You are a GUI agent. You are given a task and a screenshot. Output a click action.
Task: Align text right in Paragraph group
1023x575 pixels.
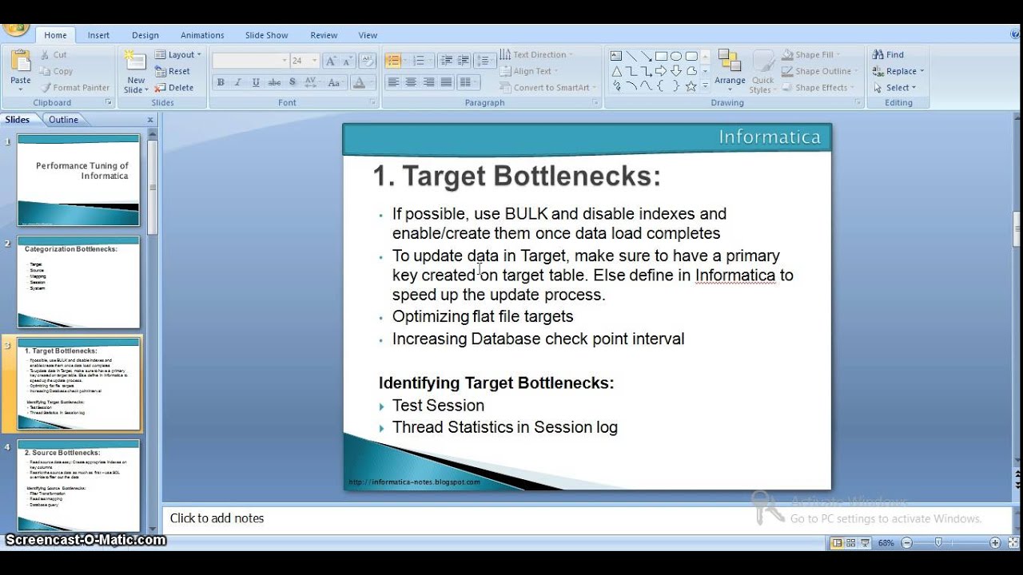pos(428,82)
